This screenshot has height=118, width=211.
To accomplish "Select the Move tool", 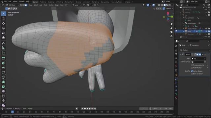I will pos(3,23).
